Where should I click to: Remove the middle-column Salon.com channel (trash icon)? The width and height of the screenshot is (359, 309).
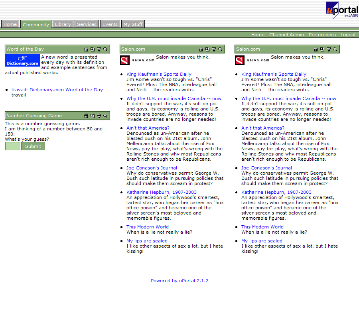pyautogui.click(x=201, y=49)
